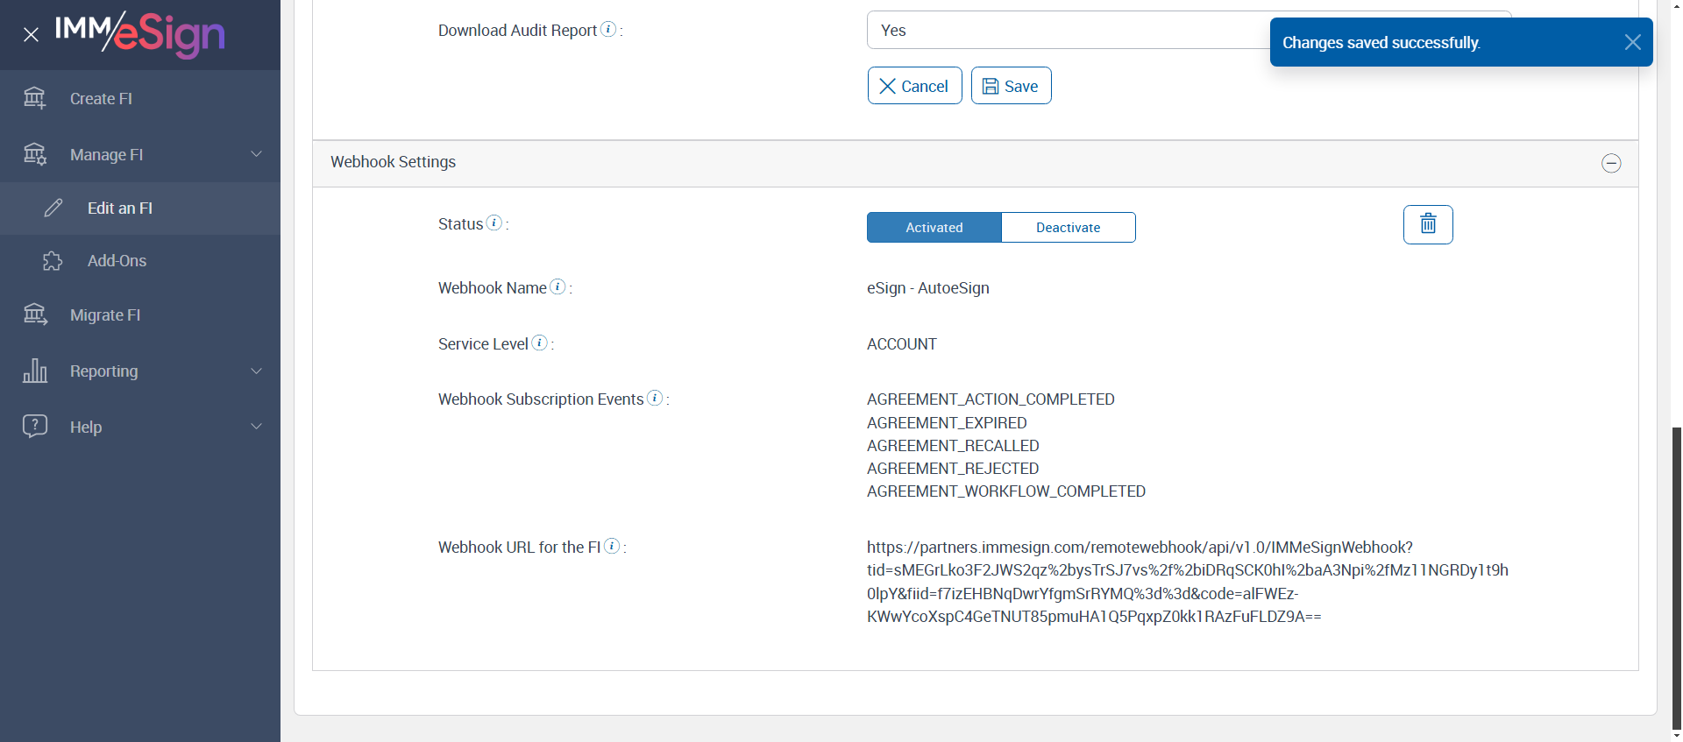Screen dimensions: 1683x742
Task: Click the Migrate FI bank arrow icon
Action: click(35, 314)
